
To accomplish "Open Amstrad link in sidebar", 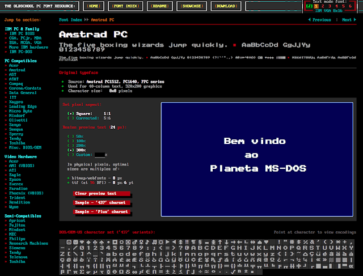I will coord(17,70).
